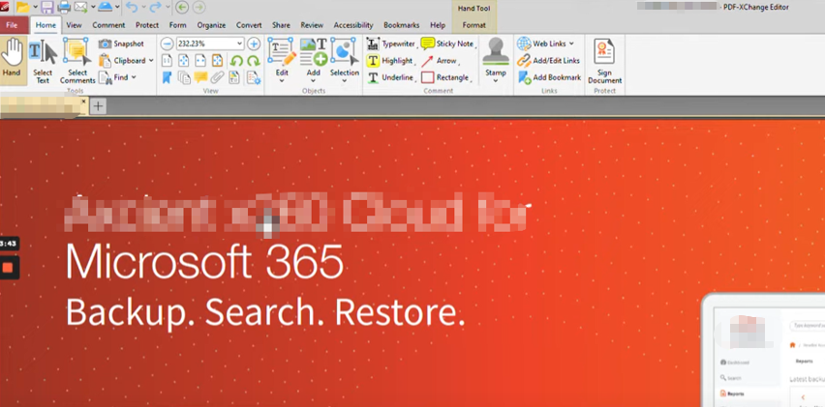Open the Help ribbon tab

[438, 25]
